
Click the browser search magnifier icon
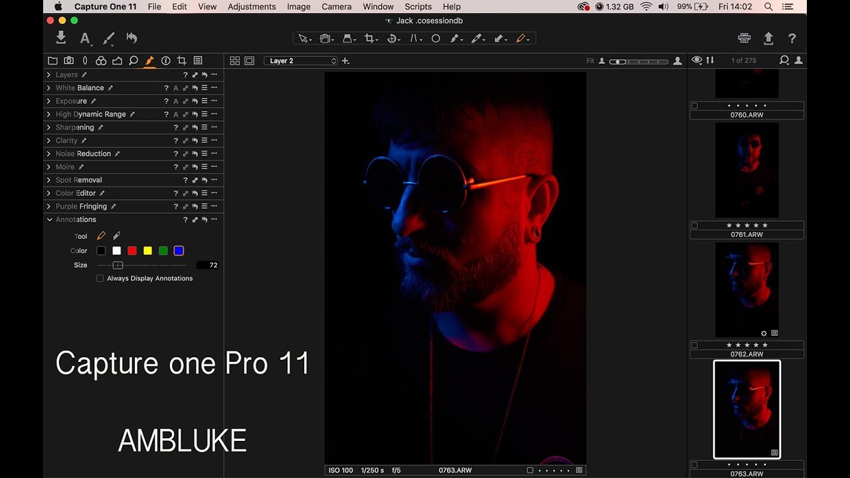[784, 60]
